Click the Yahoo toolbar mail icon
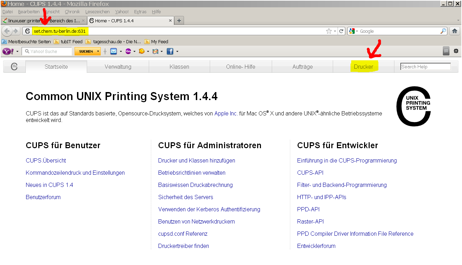The width and height of the screenshot is (462, 265). coord(113,51)
